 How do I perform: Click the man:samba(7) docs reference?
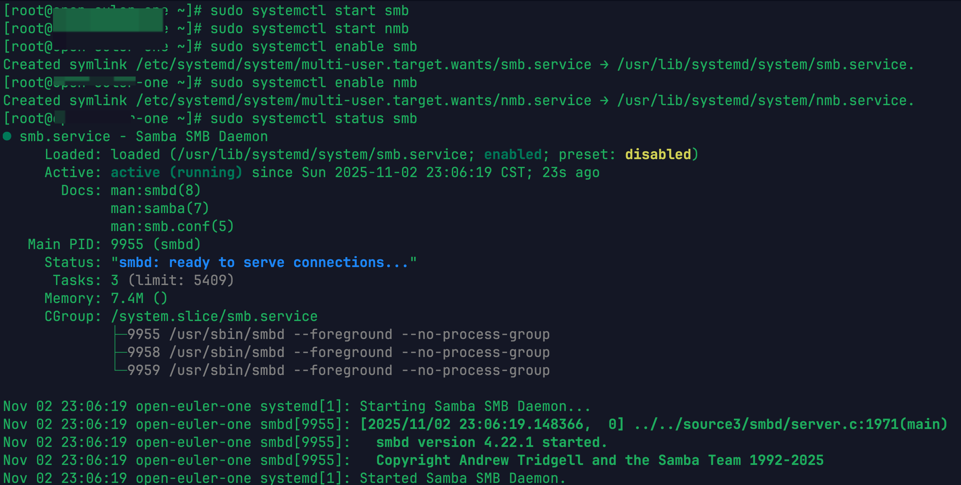coord(160,208)
